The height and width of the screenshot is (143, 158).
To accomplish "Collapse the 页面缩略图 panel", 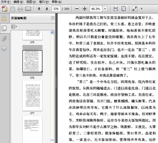I will 53,18.
